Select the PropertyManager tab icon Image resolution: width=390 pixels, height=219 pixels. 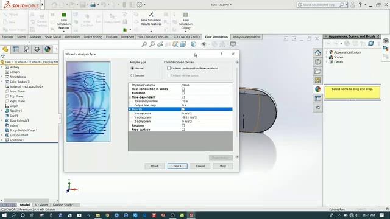pos(16,49)
